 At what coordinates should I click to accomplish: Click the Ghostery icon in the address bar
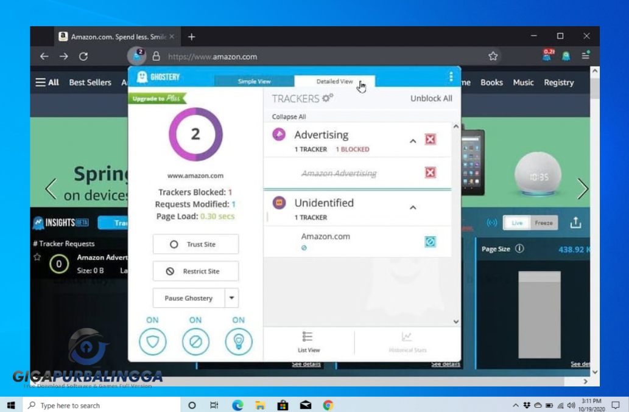point(137,56)
